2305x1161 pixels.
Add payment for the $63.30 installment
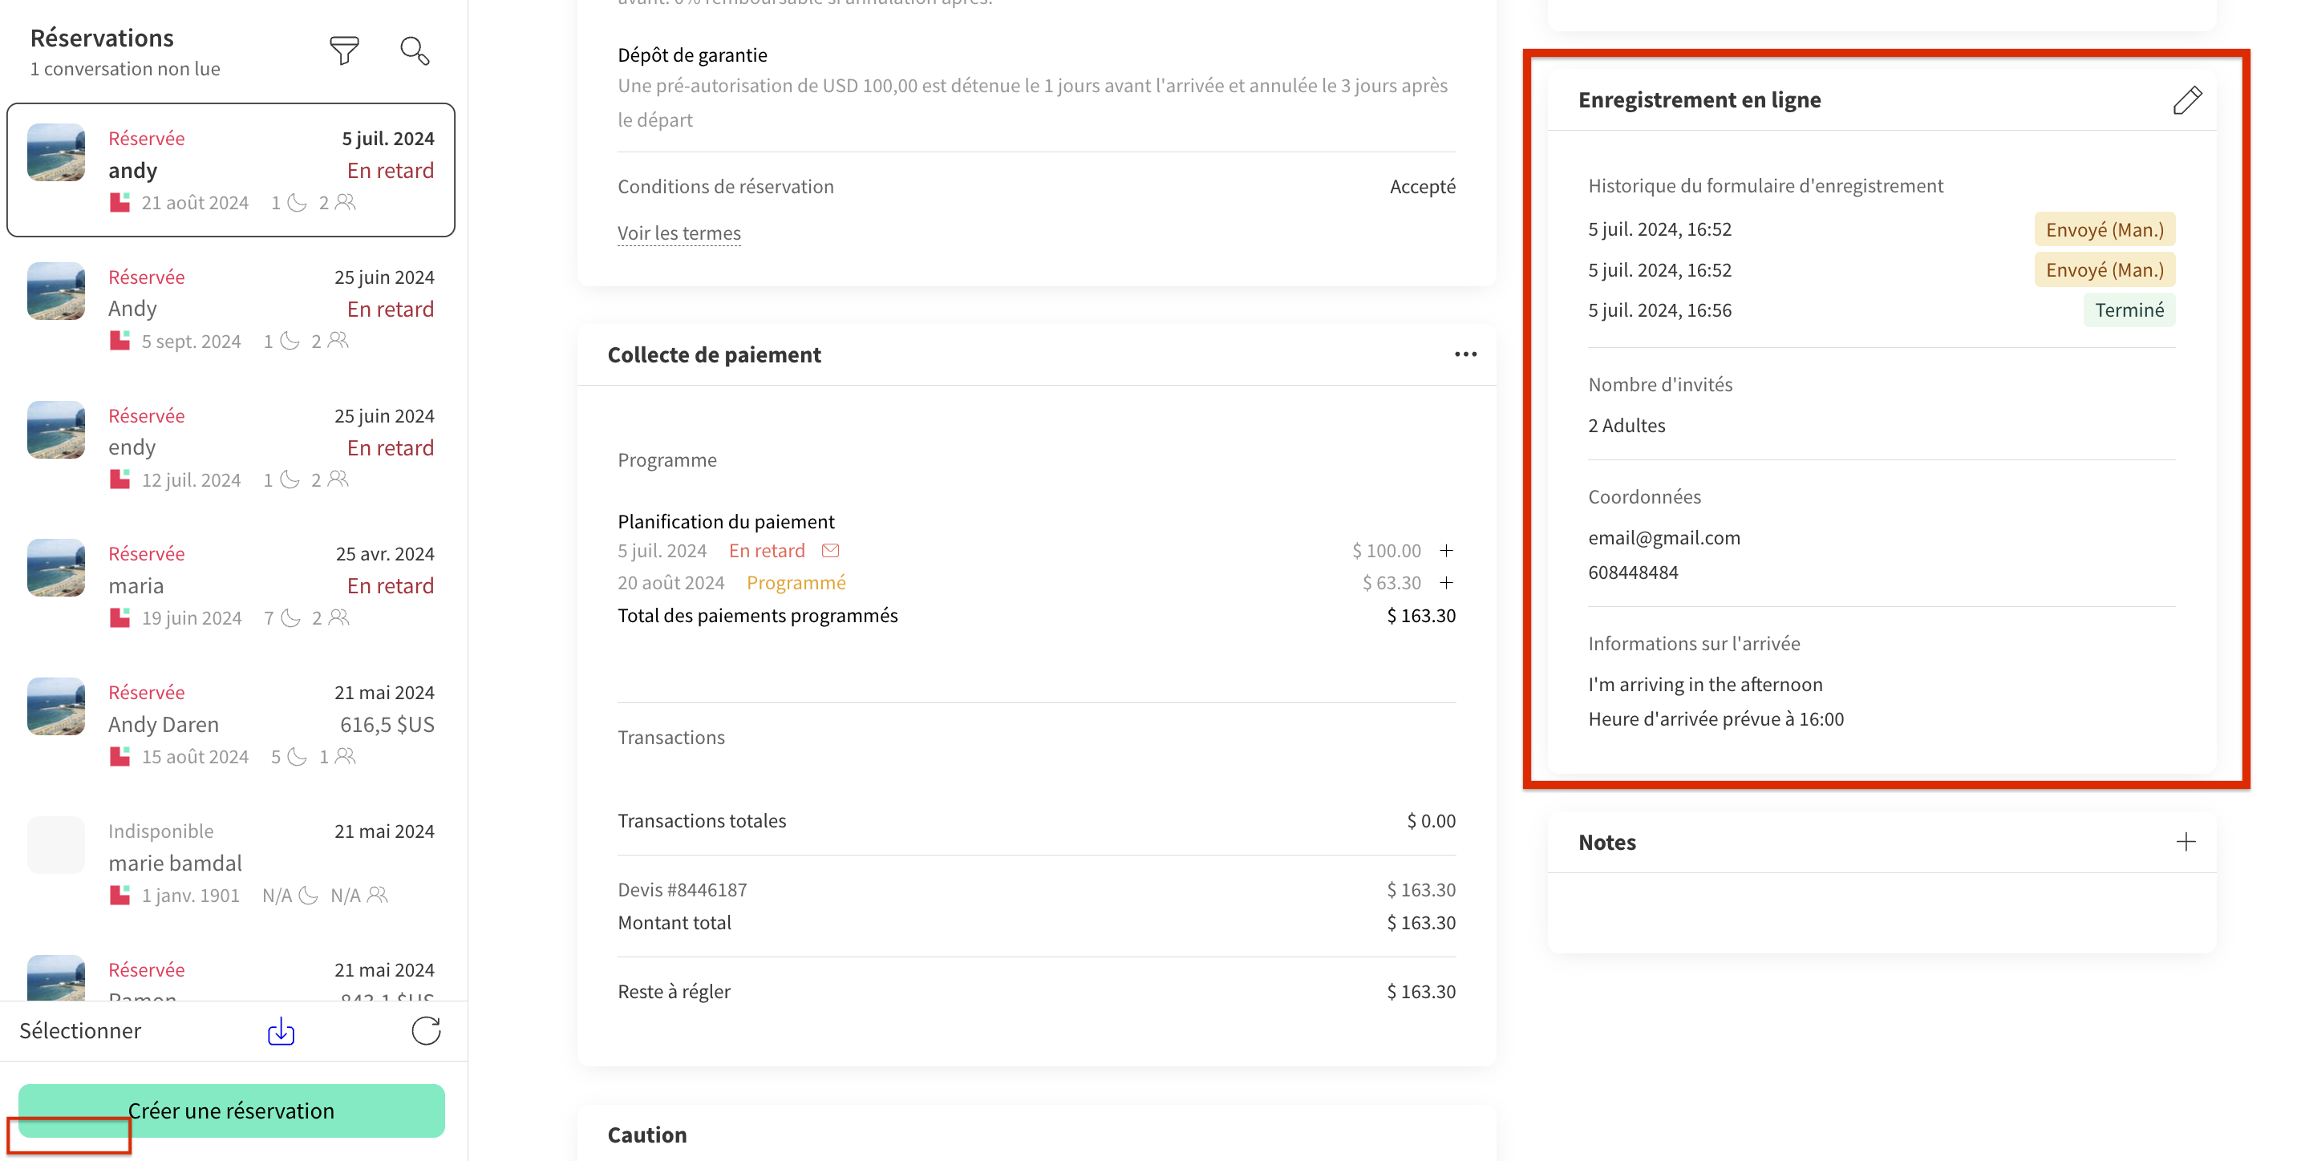click(x=1446, y=583)
